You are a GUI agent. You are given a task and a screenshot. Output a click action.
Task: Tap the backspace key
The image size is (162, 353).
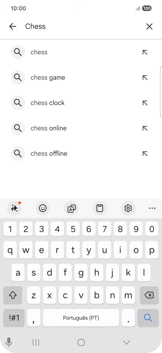(x=149, y=295)
